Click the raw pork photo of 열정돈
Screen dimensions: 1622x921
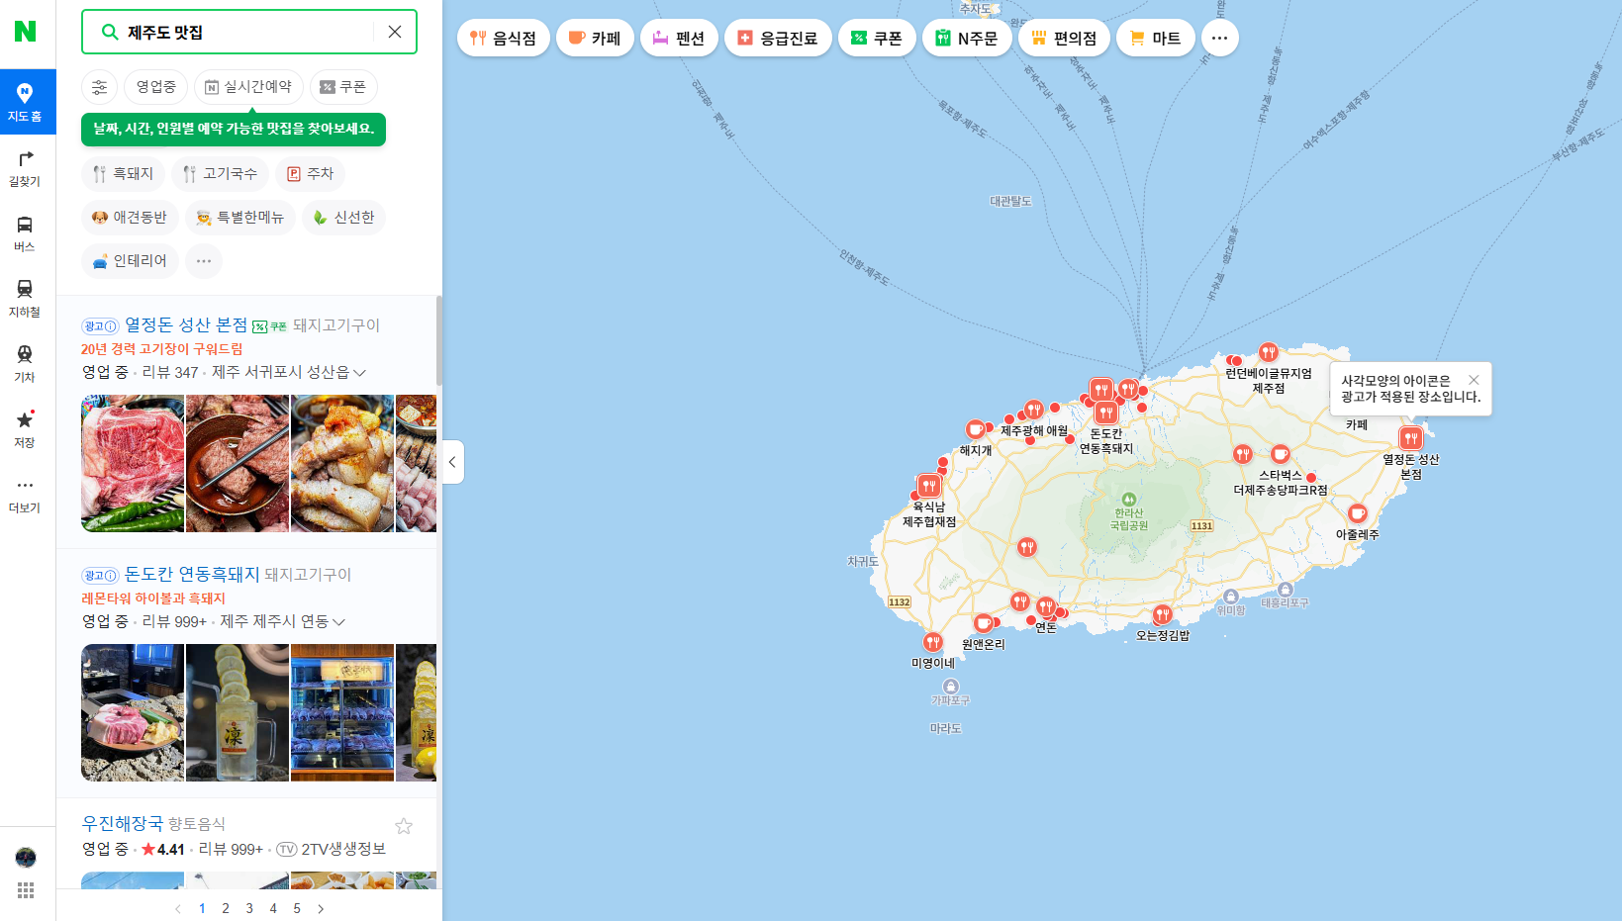(133, 464)
